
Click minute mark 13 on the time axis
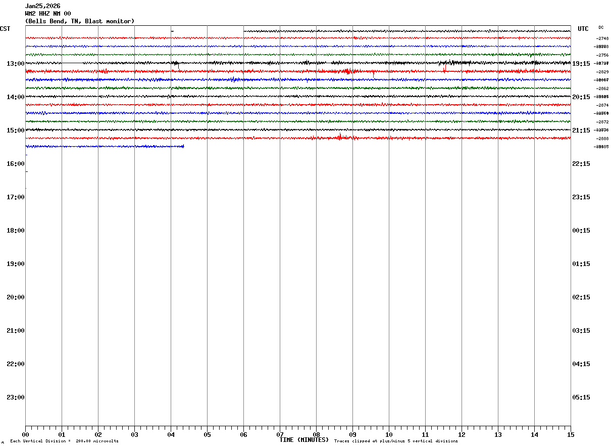pos(498,434)
